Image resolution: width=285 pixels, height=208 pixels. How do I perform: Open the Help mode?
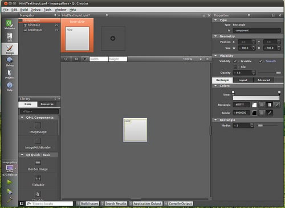pyautogui.click(x=10, y=86)
